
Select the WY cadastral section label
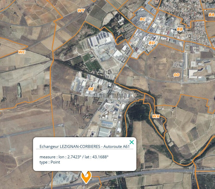pos(81,10)
